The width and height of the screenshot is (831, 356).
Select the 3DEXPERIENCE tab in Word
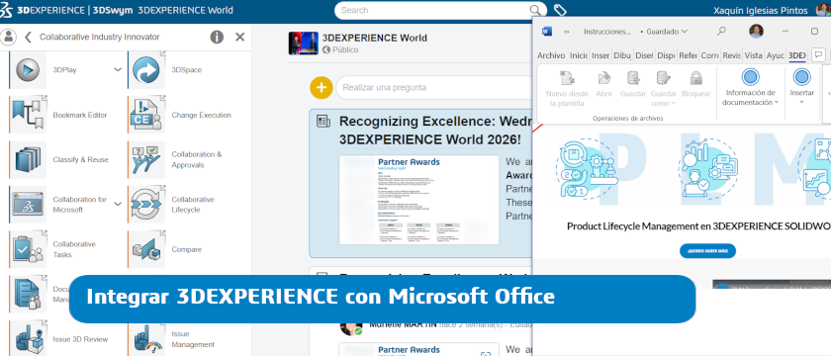point(797,55)
